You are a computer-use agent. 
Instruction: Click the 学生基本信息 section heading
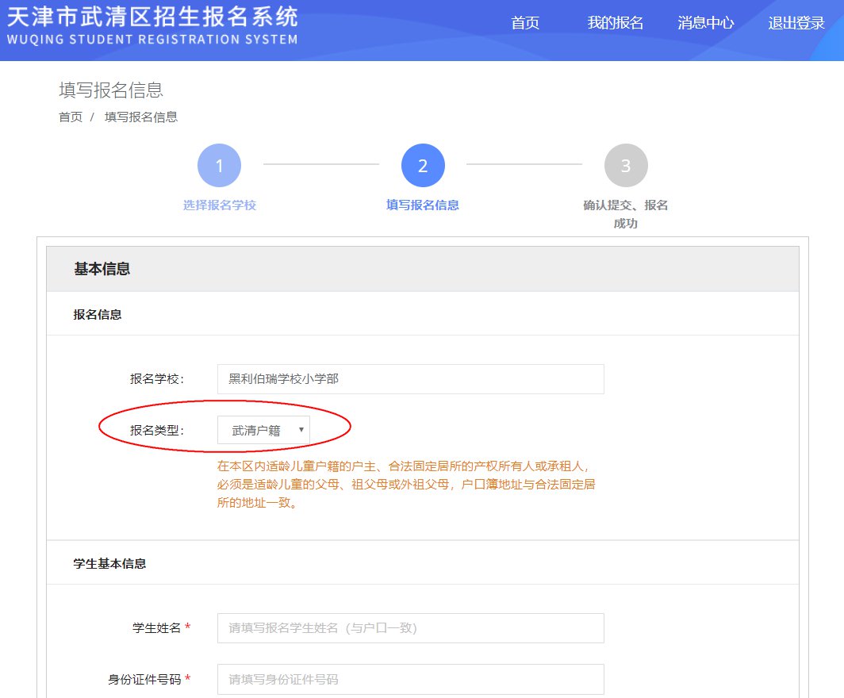coord(109,564)
